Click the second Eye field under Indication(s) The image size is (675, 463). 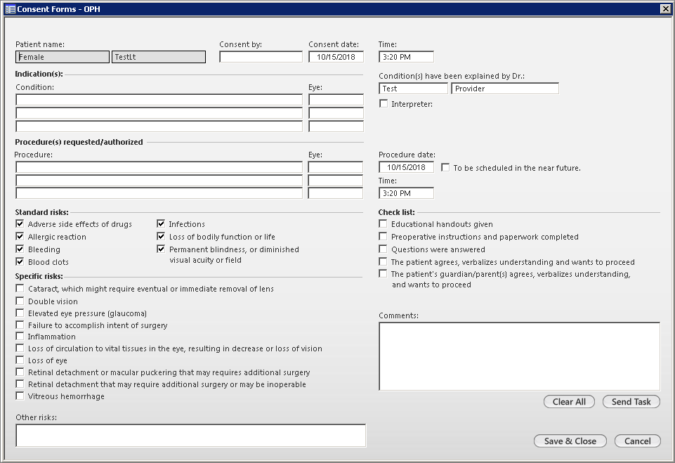pyautogui.click(x=336, y=113)
